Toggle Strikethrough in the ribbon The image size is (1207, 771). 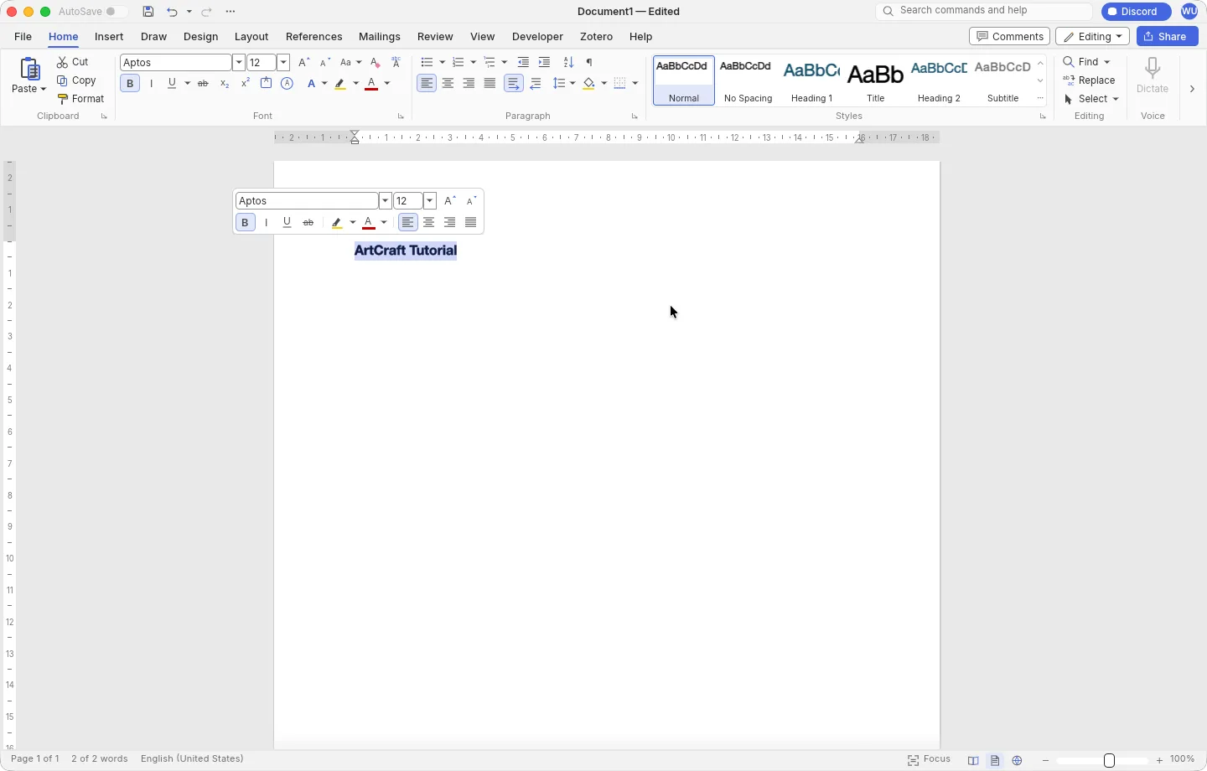[203, 83]
